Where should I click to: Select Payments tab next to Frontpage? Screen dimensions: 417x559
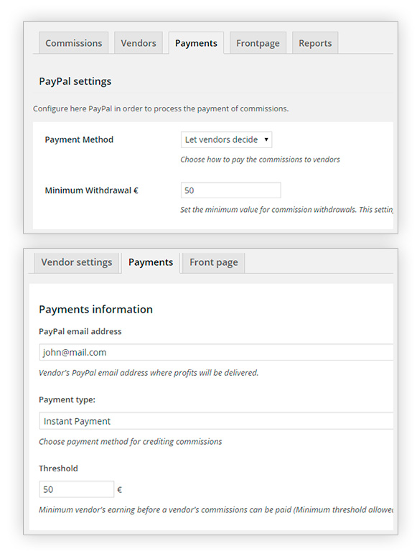coord(196,43)
